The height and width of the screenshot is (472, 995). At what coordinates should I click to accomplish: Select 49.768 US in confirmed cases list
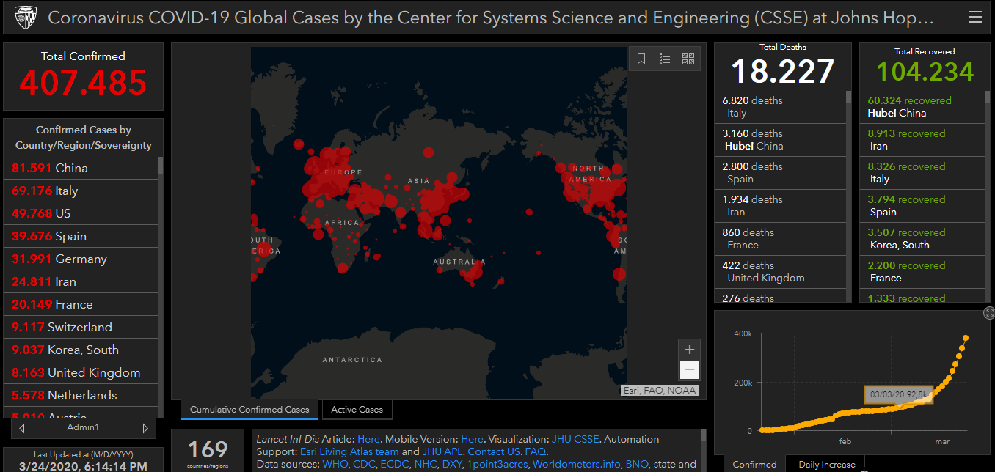coord(81,213)
